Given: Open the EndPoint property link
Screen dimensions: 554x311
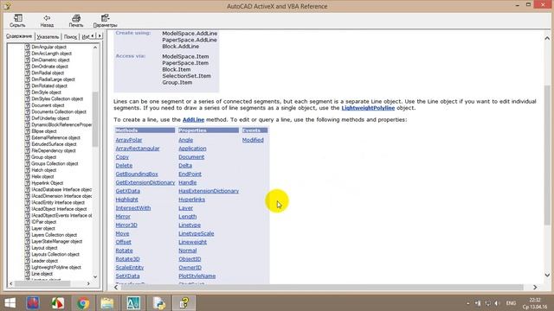Looking at the screenshot, I should coord(190,175).
